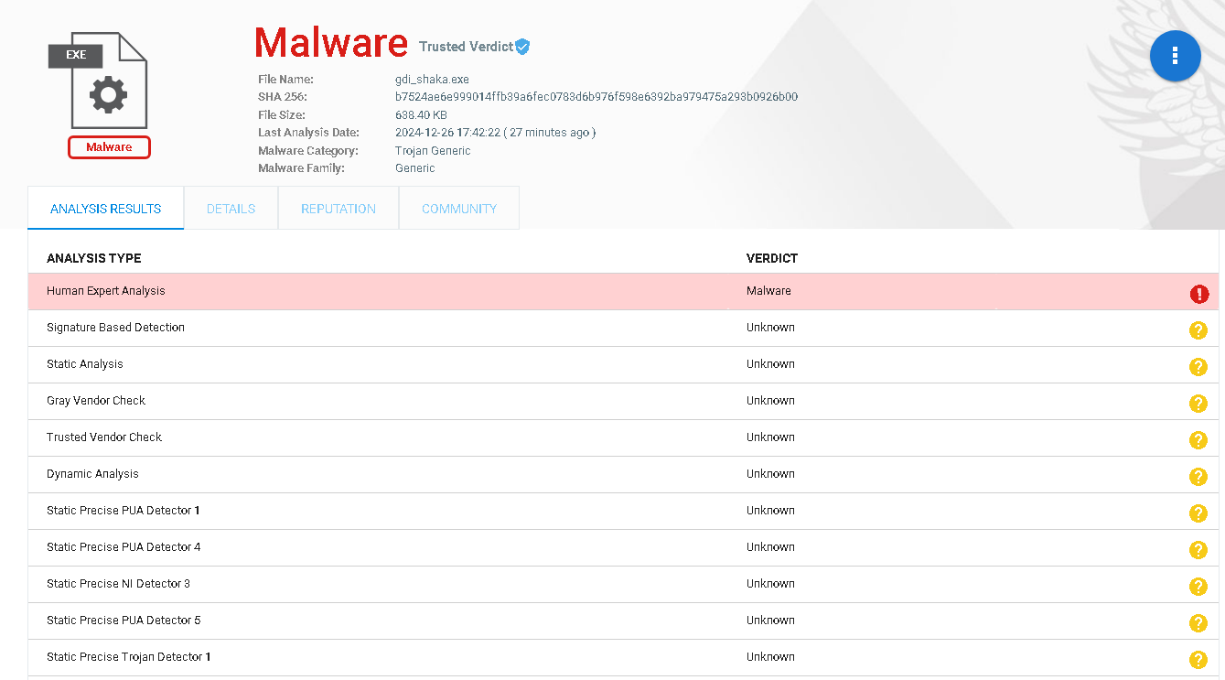Click question icon for Static Precise NI Detector 3
Viewport: 1225px width, 680px height.
(1198, 587)
